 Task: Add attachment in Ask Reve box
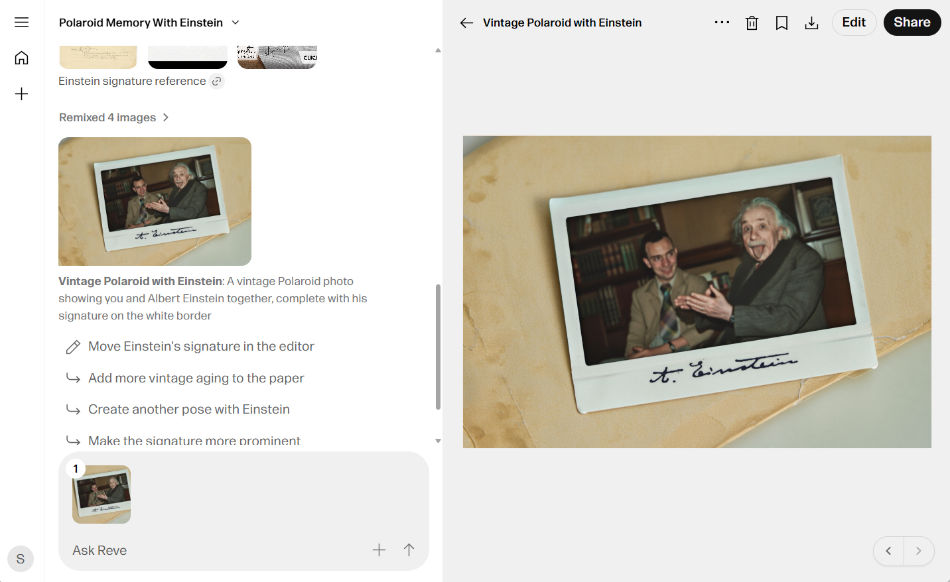379,550
